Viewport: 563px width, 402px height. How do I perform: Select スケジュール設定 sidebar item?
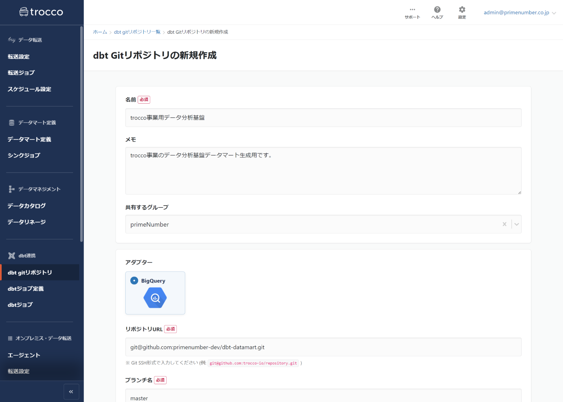(29, 89)
